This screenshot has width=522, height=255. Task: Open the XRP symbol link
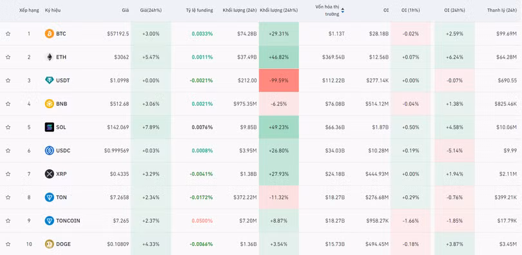(61, 174)
